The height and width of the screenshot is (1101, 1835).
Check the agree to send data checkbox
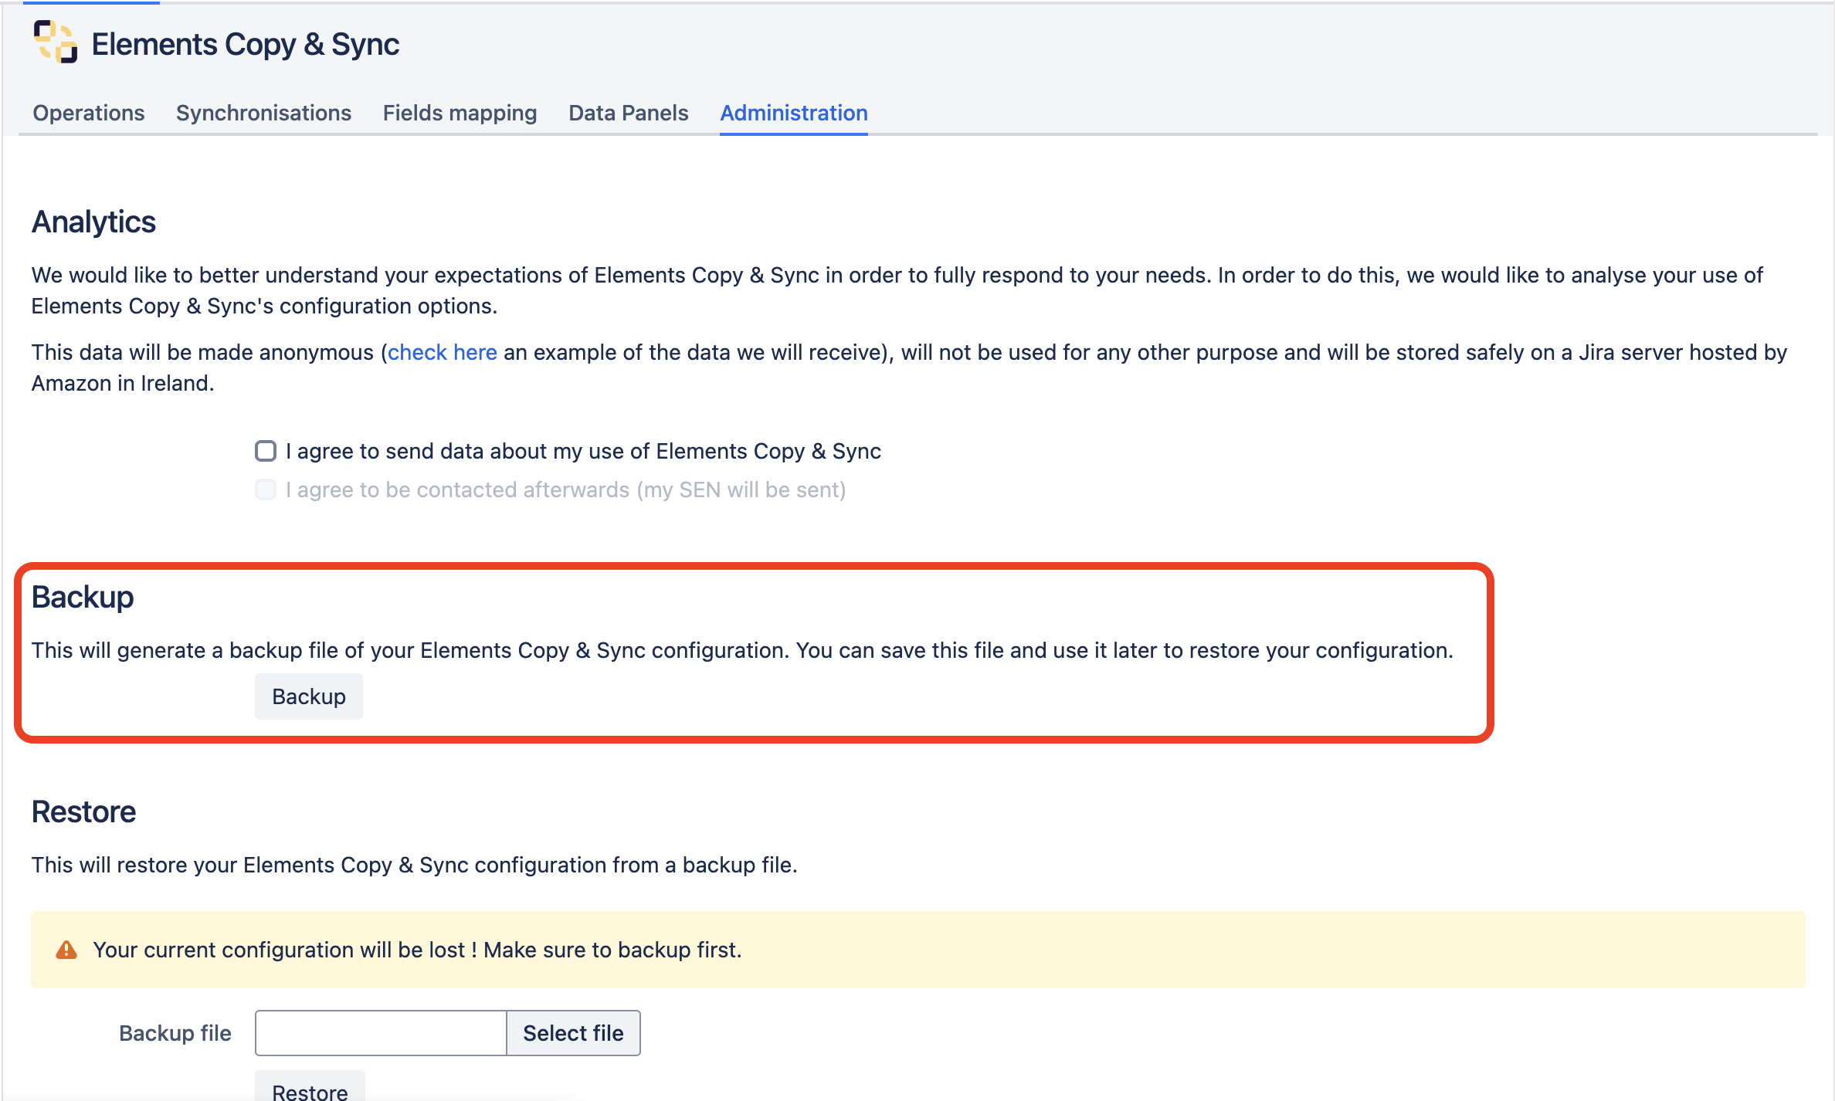point(266,451)
